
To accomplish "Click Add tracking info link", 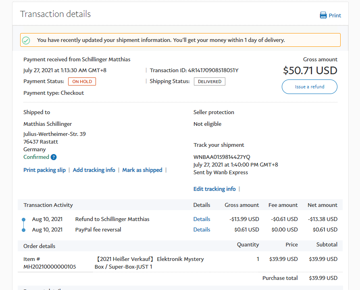I will point(94,170).
